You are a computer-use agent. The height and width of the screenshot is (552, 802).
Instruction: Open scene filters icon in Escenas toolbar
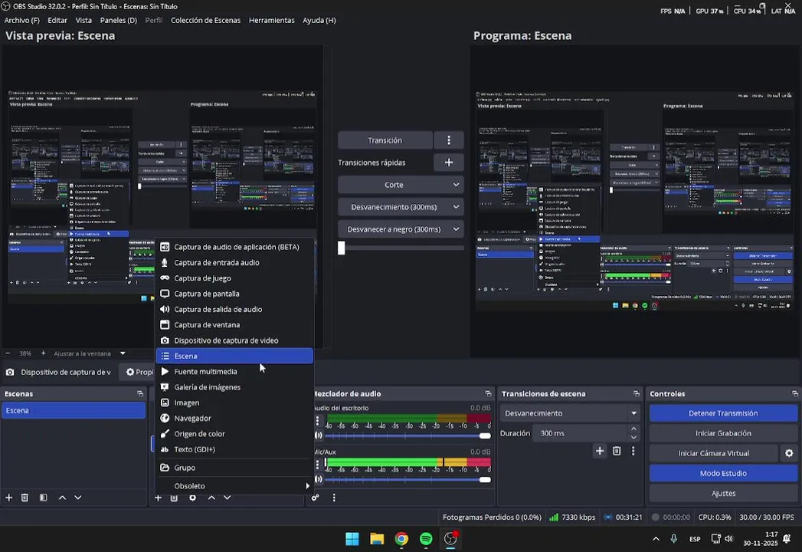pos(44,498)
